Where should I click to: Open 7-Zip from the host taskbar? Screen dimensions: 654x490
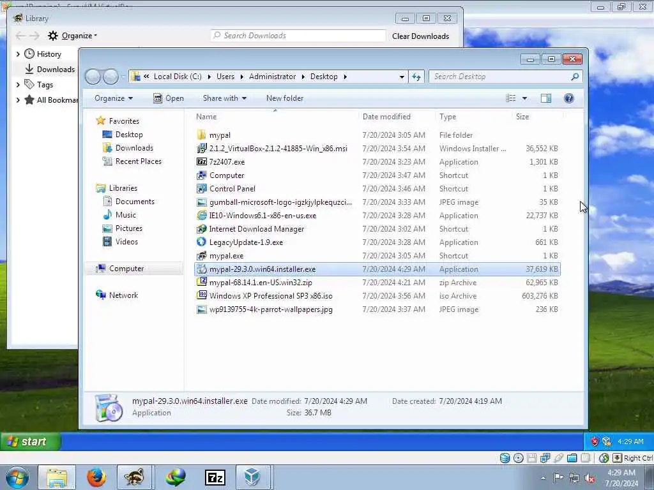pos(215,477)
